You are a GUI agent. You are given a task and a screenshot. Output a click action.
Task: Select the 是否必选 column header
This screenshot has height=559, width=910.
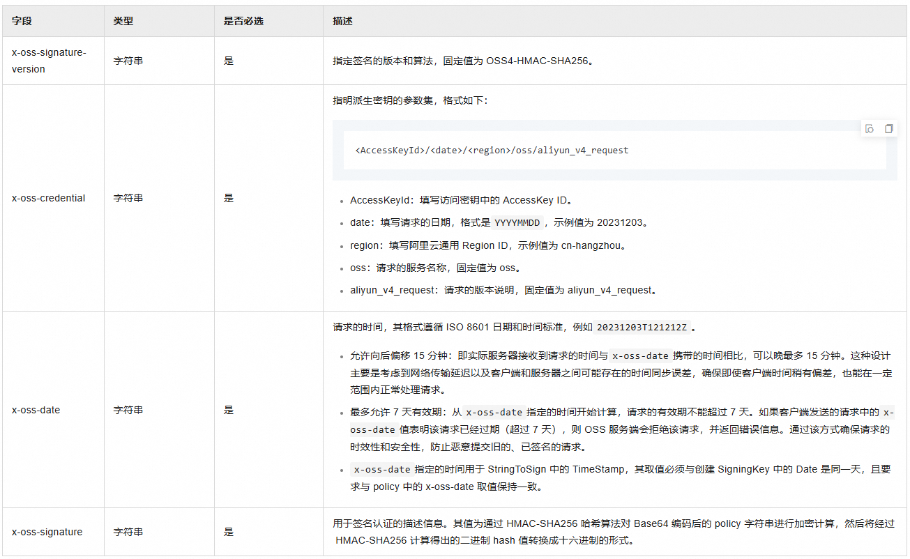pos(243,22)
